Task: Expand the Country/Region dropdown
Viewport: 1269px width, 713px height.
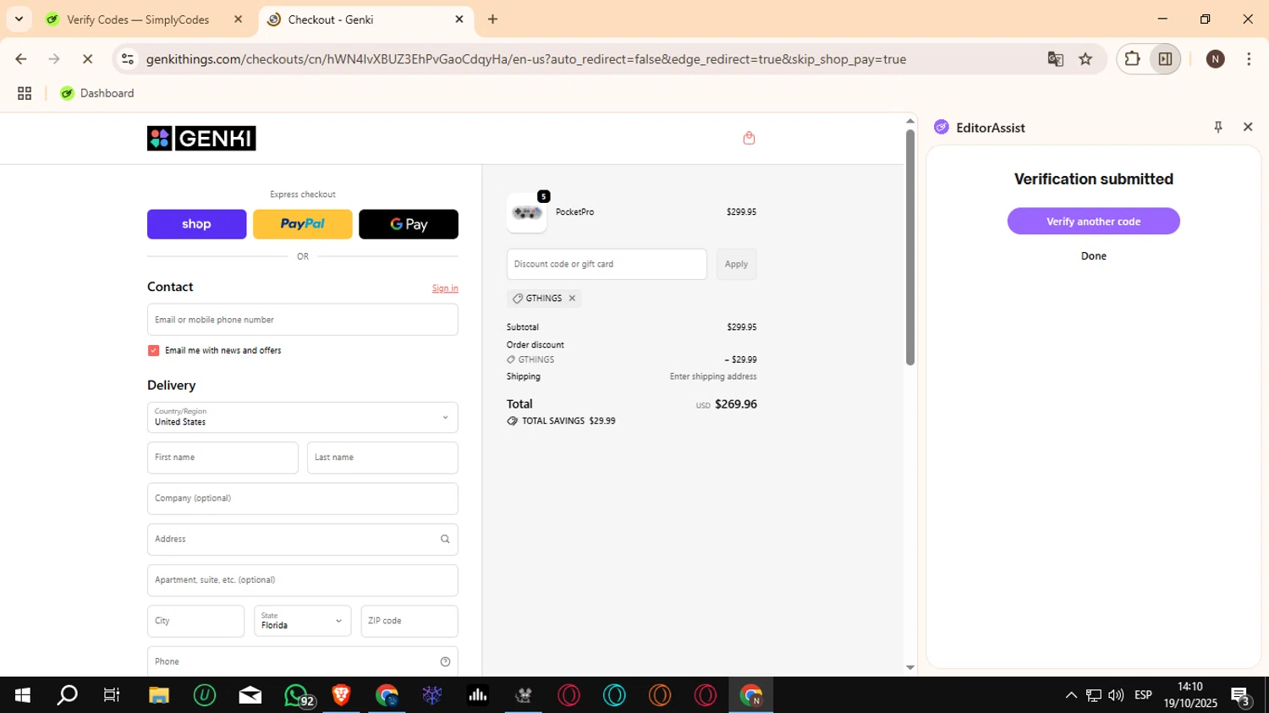Action: pyautogui.click(x=303, y=417)
